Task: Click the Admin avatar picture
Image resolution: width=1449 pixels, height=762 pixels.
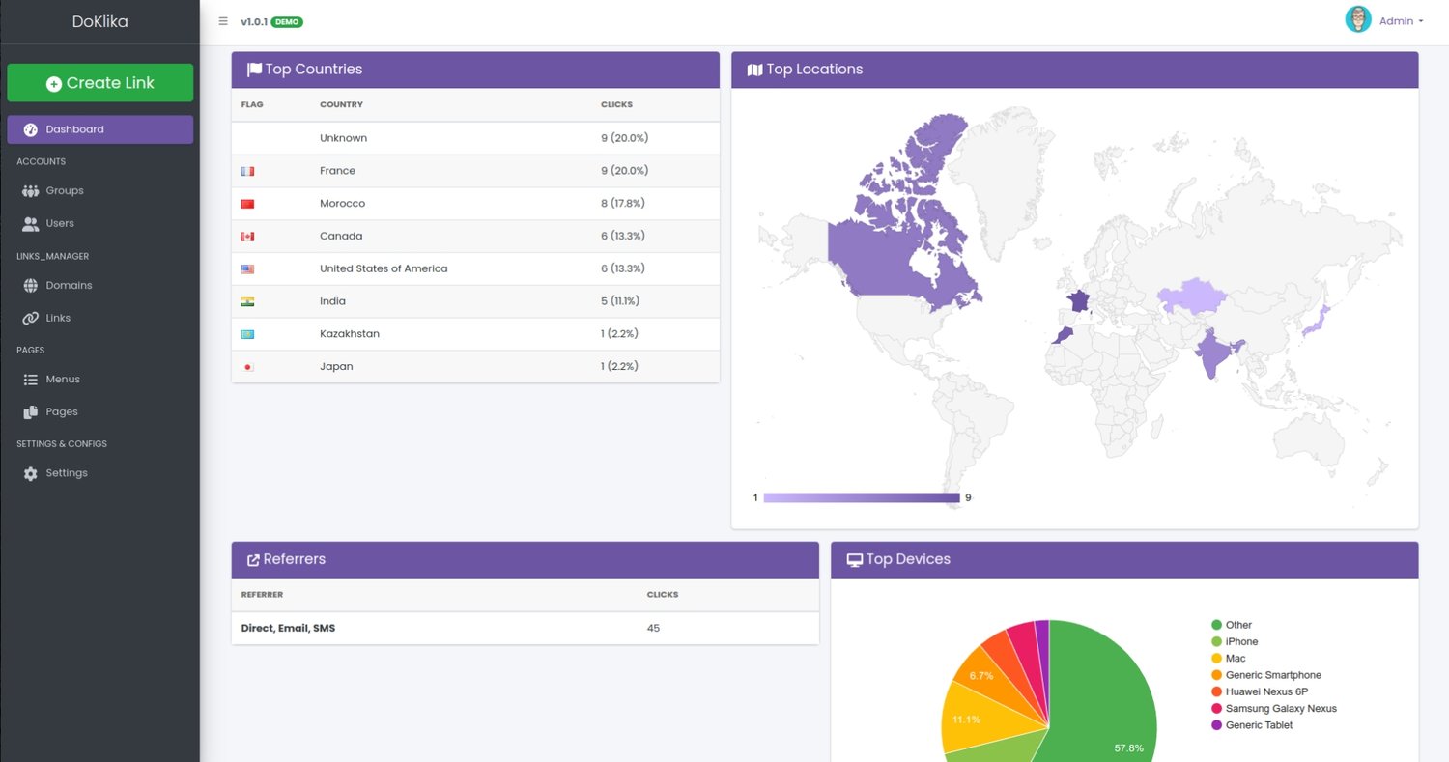Action: click(x=1358, y=19)
